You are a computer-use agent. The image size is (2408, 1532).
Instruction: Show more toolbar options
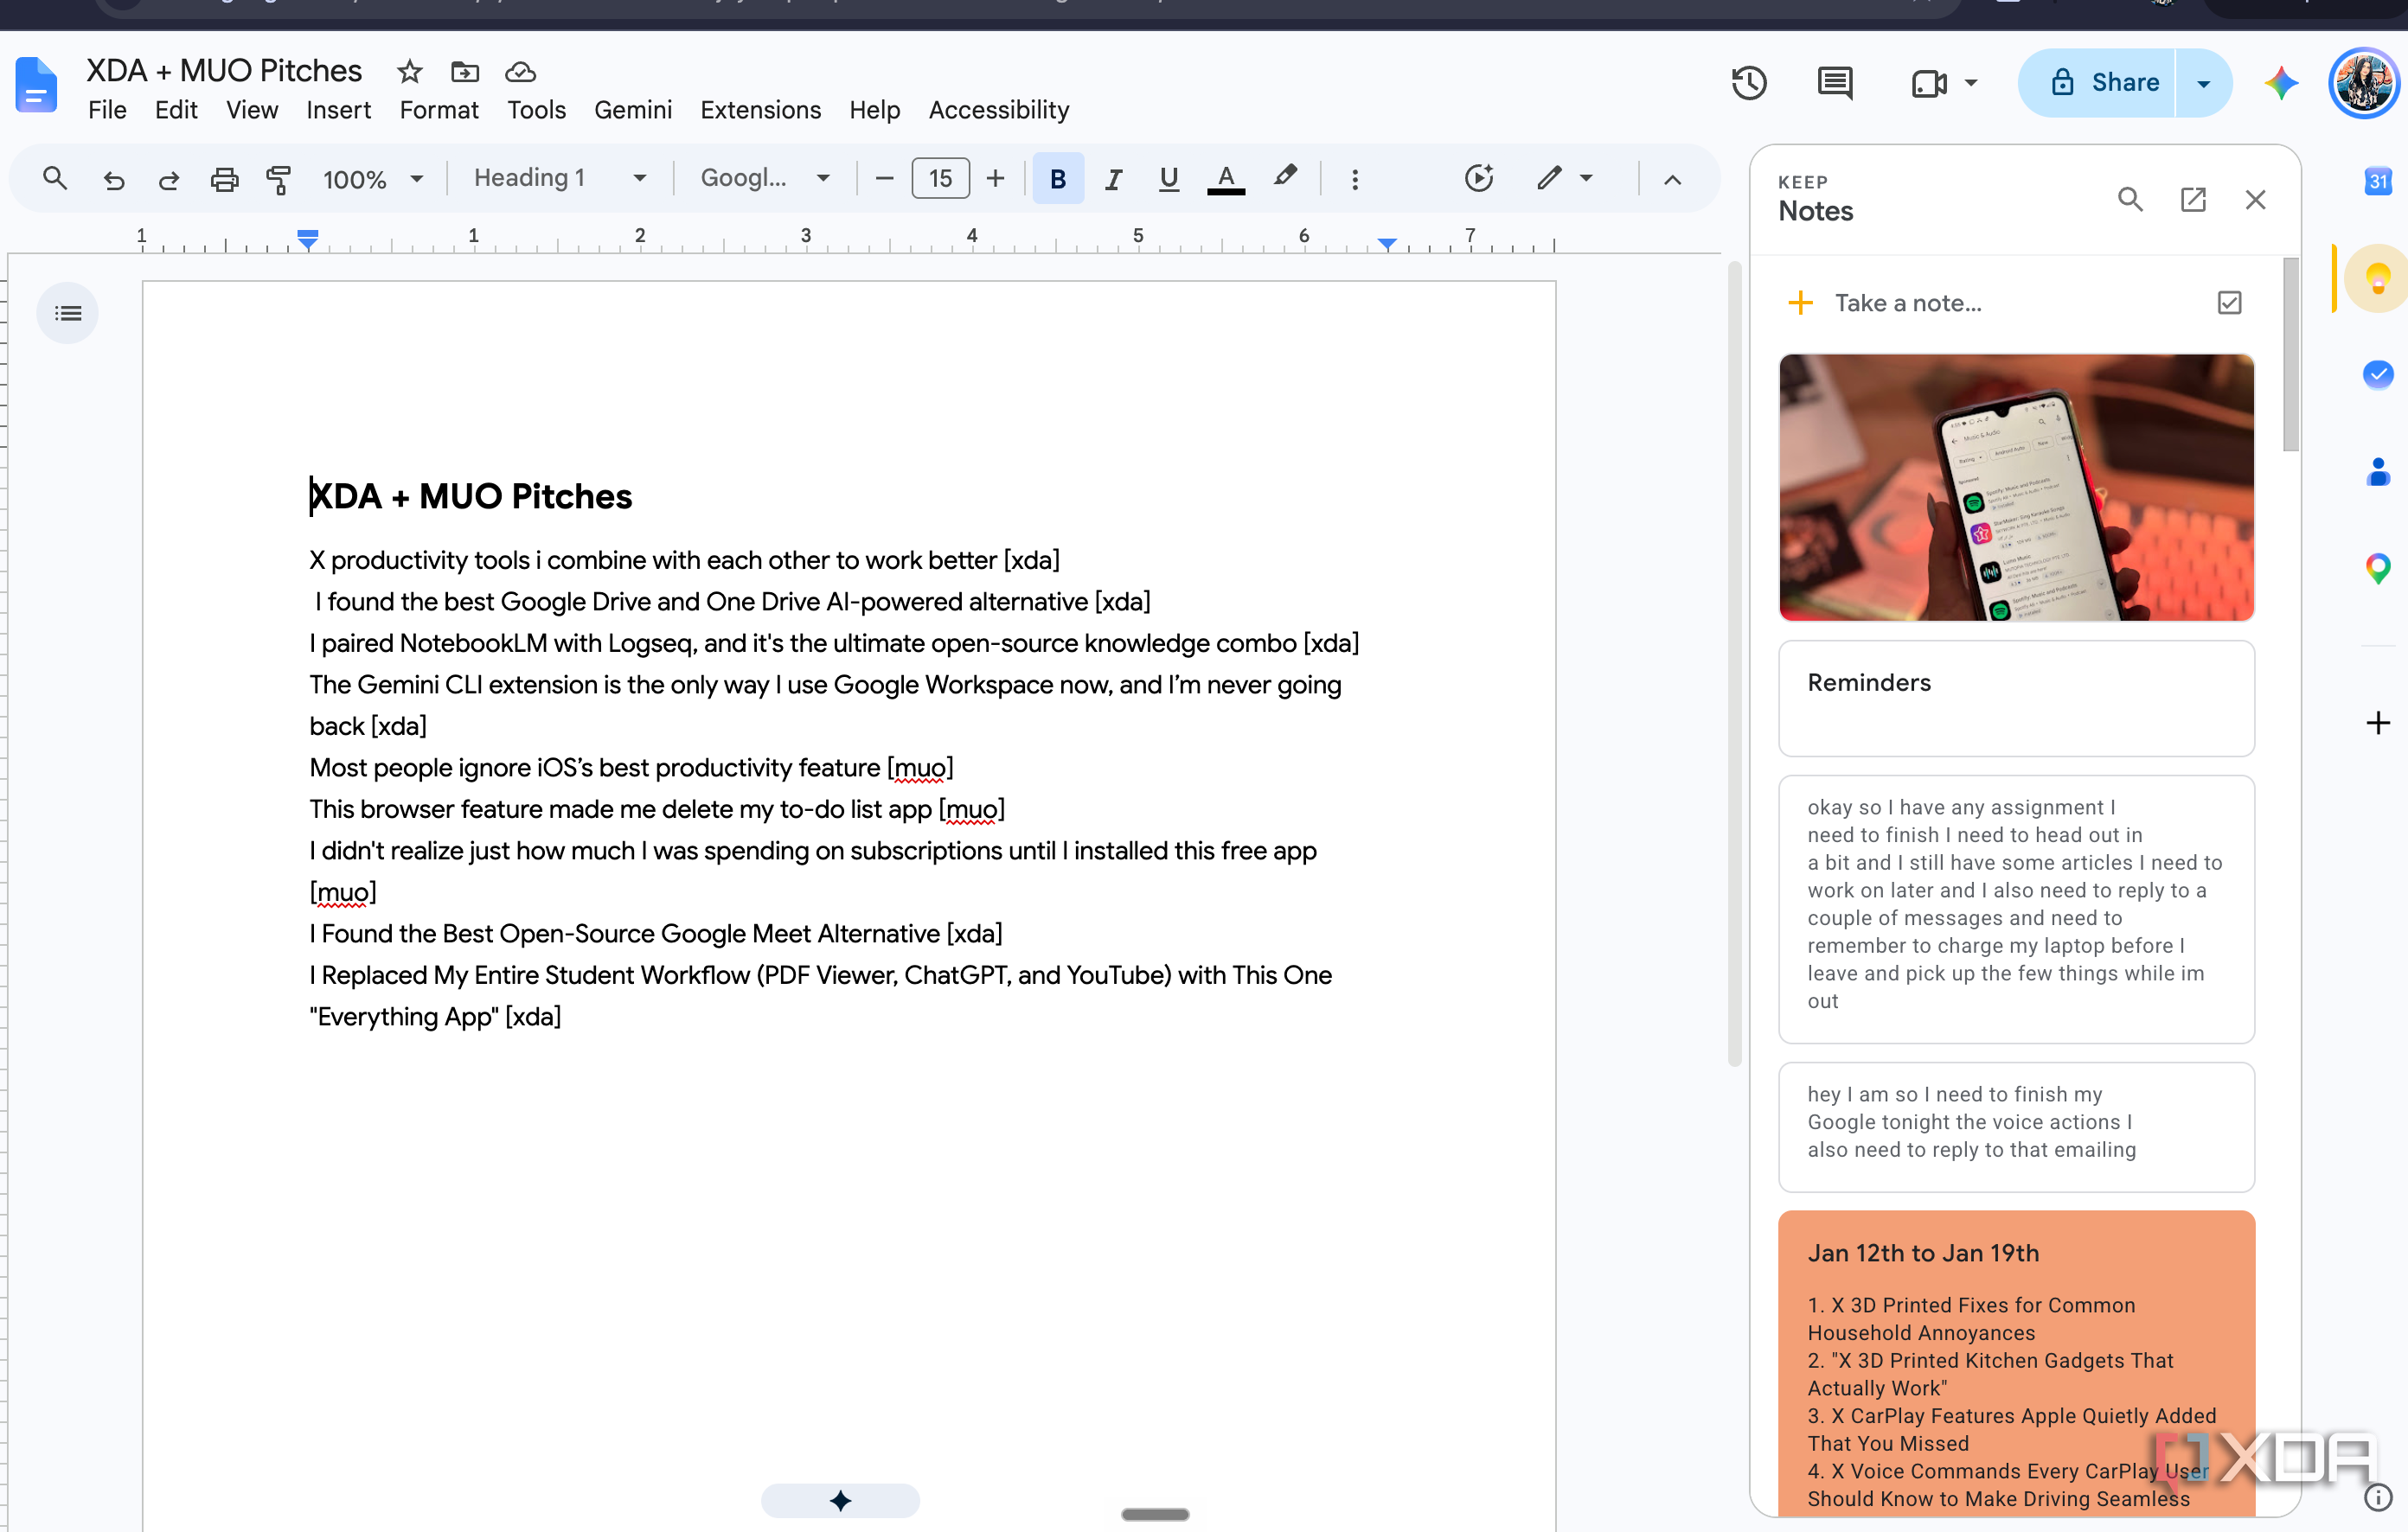click(1355, 180)
